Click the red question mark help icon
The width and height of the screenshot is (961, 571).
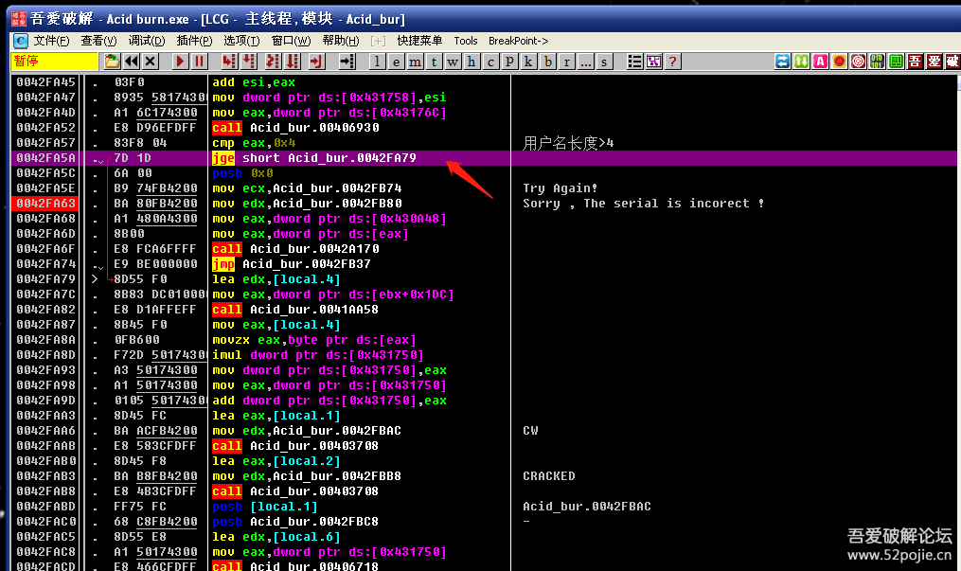tap(673, 62)
